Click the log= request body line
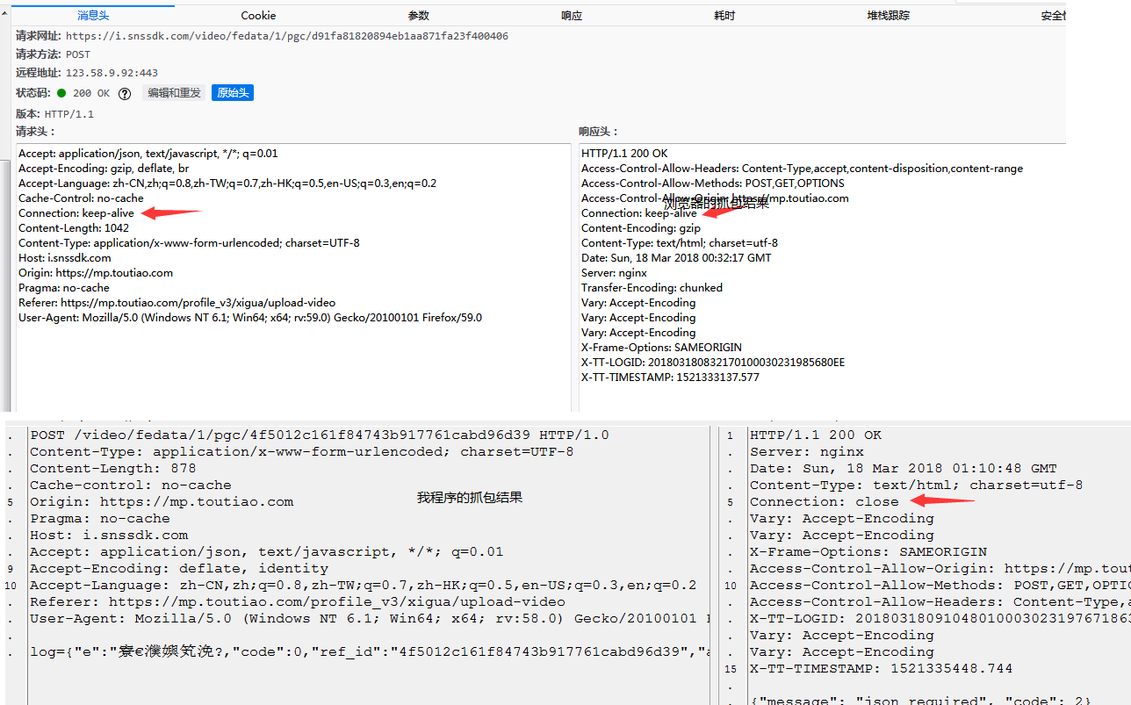 [369, 652]
